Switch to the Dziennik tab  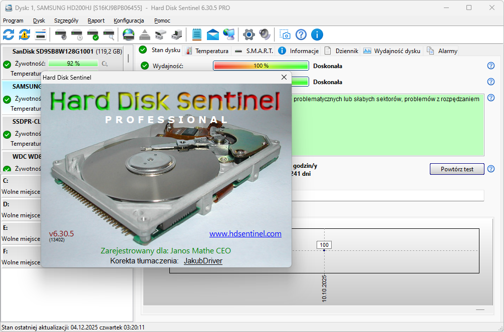pos(341,51)
